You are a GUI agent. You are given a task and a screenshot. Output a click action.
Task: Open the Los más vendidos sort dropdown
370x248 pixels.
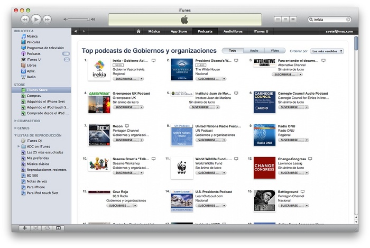tap(327, 51)
